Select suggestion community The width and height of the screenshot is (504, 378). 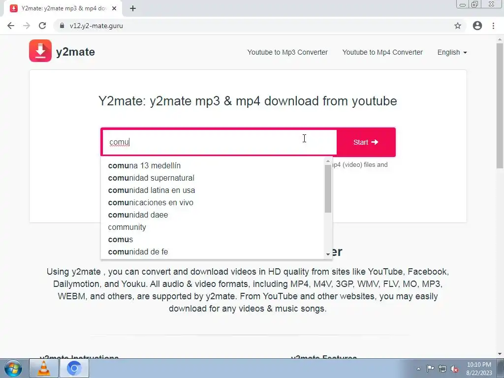coord(212,227)
